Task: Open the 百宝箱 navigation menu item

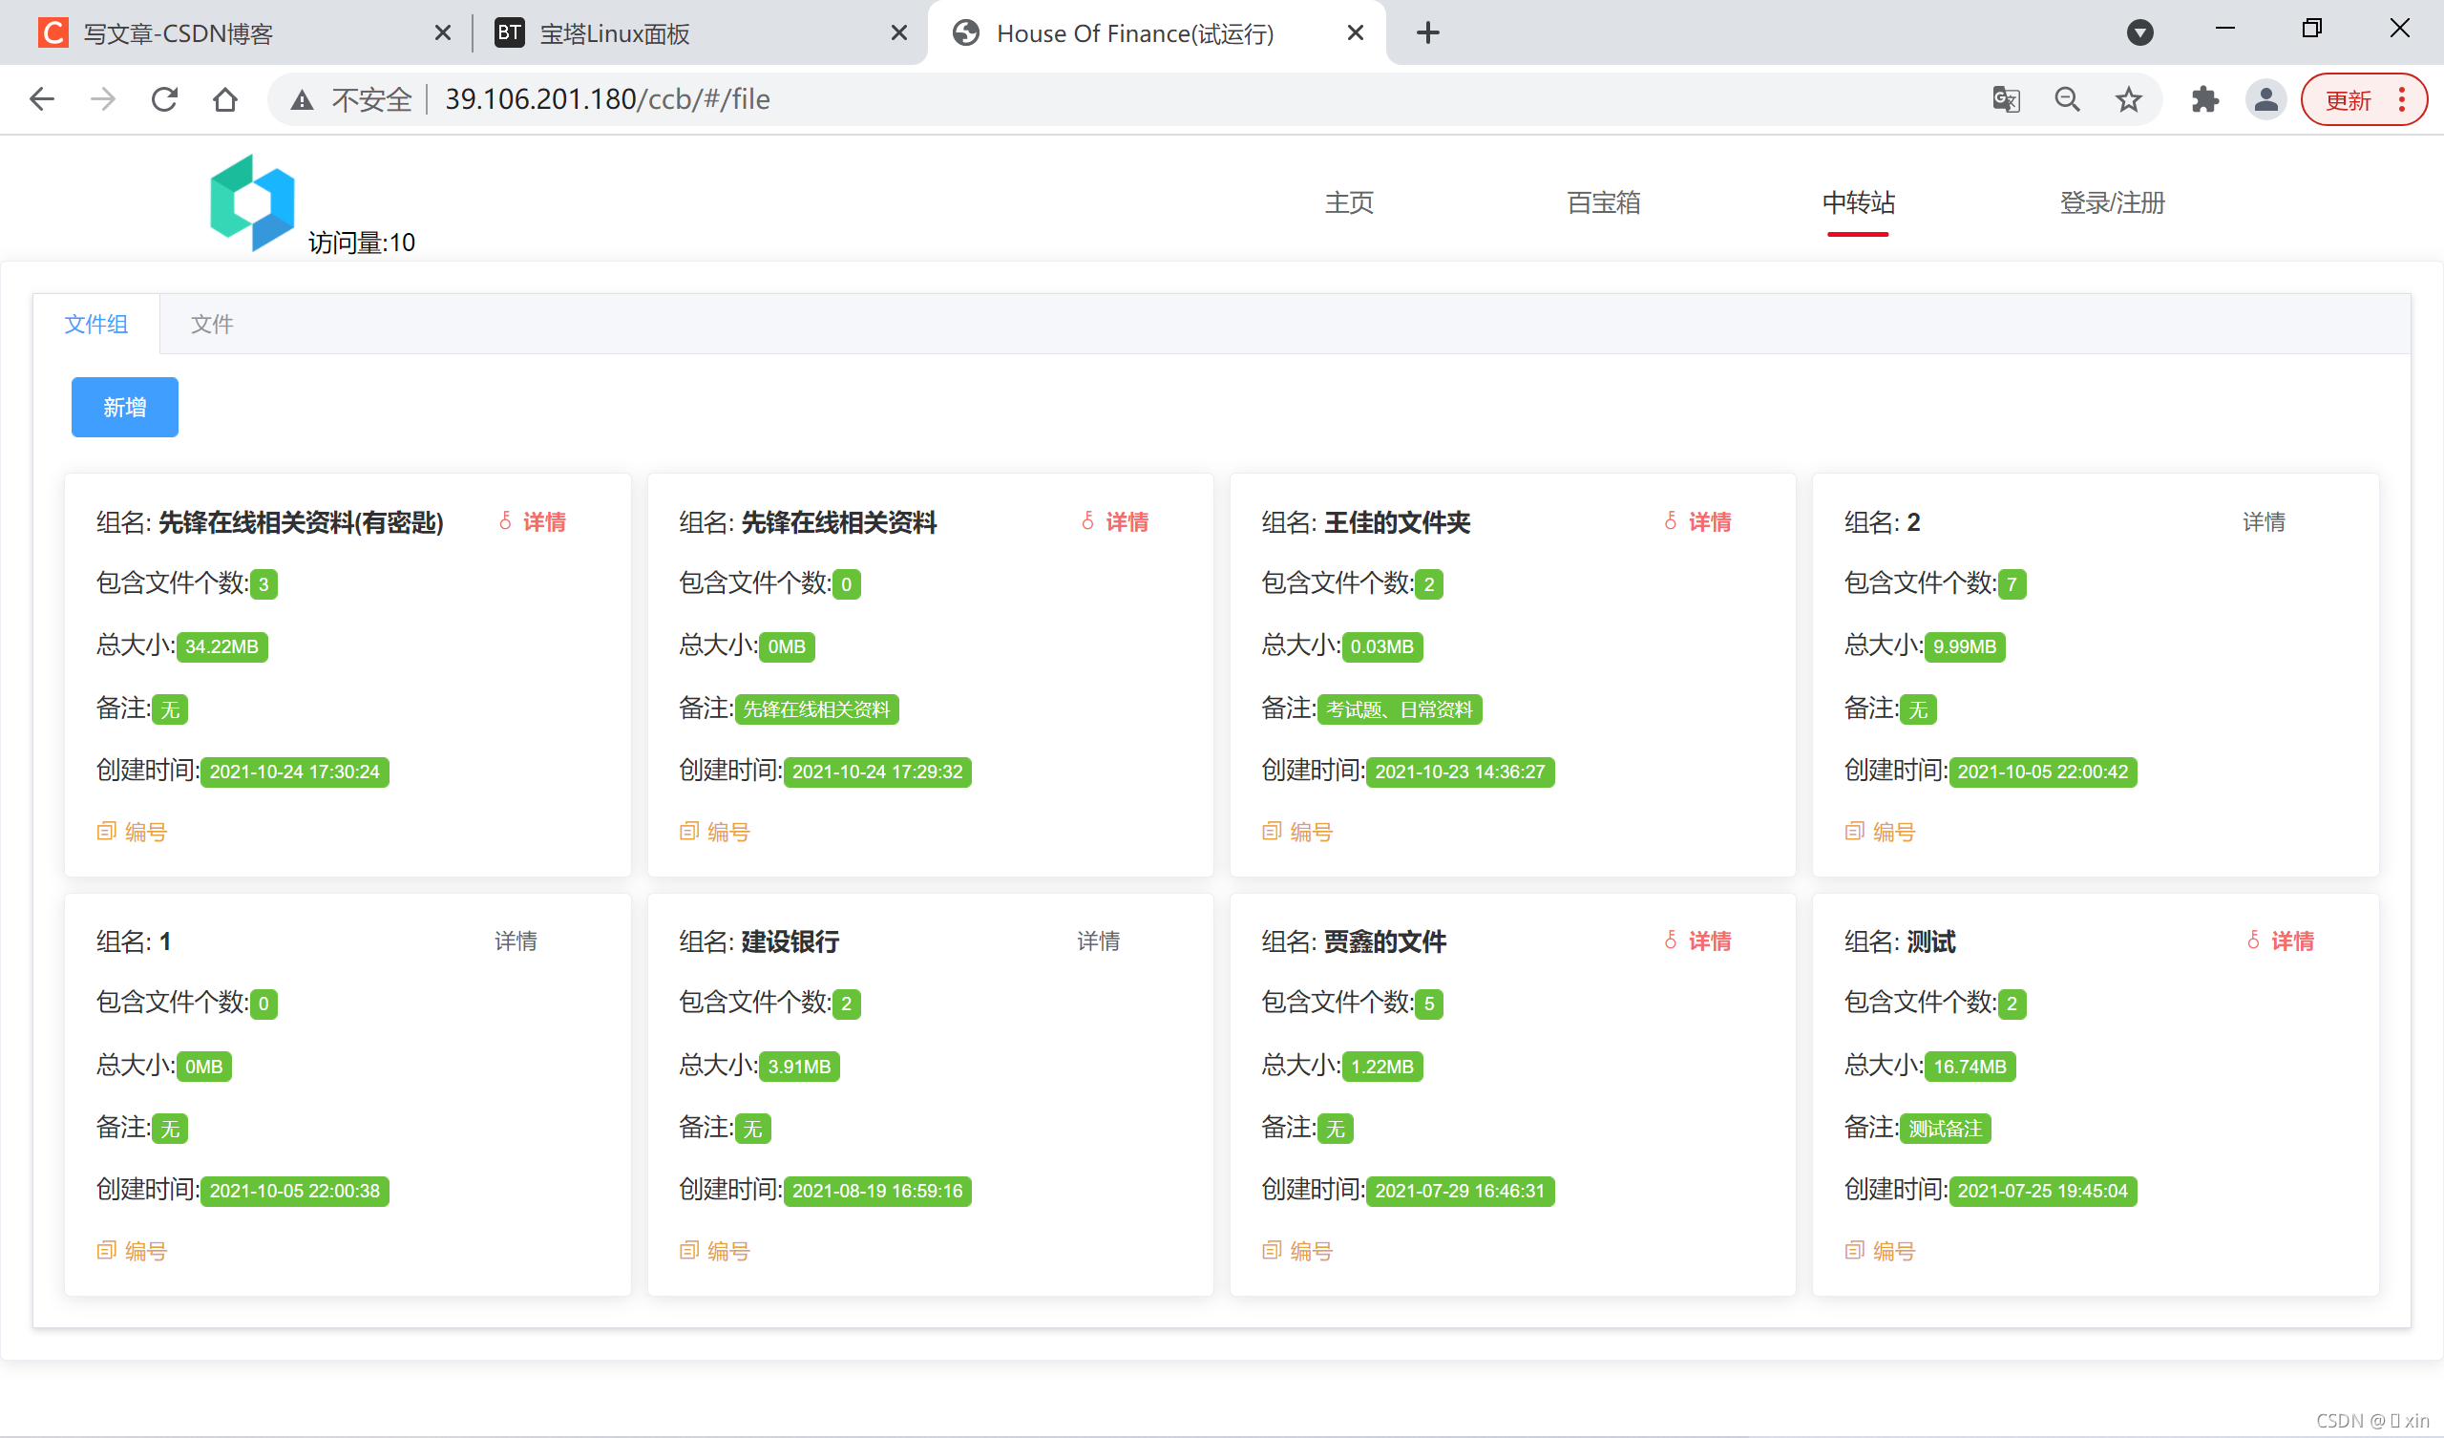Action: 1603,202
